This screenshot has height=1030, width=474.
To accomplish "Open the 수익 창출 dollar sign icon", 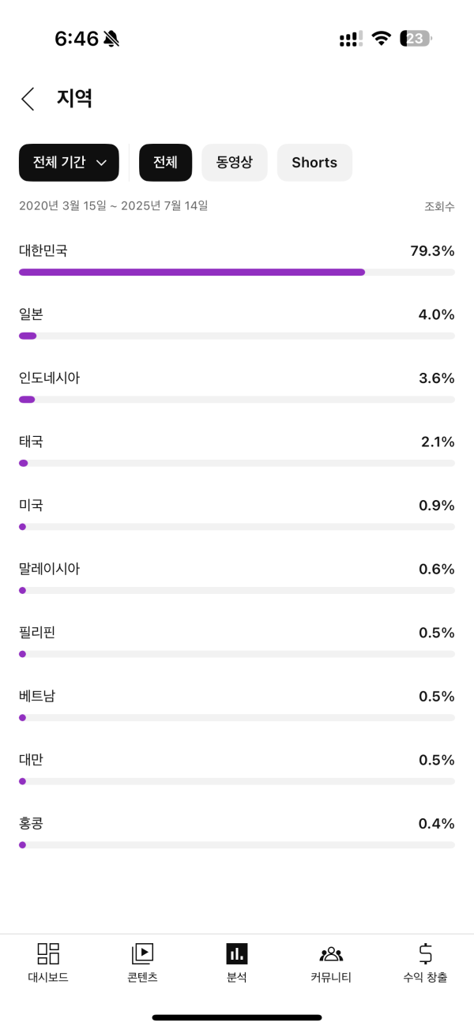I will pos(425,953).
